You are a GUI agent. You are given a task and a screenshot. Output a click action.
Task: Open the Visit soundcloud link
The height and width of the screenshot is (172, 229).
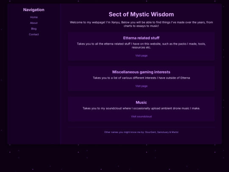click(x=141, y=116)
